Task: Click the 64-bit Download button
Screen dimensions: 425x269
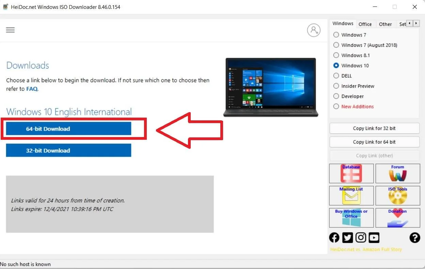Action: point(68,129)
